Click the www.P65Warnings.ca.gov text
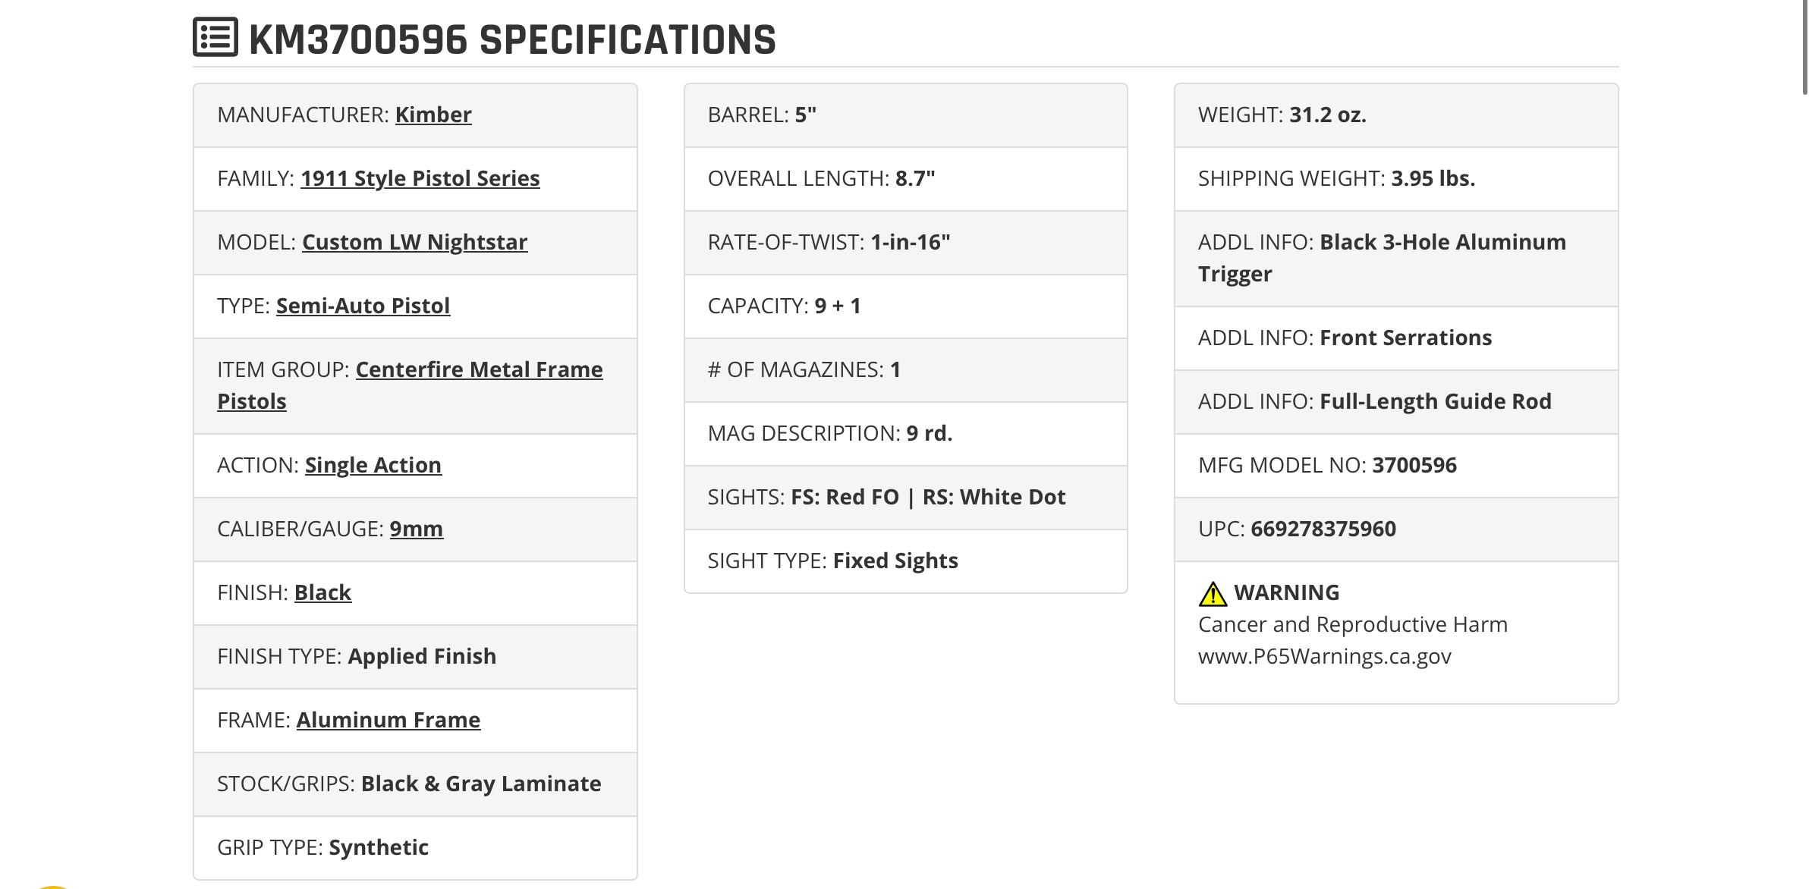1812x889 pixels. point(1325,656)
